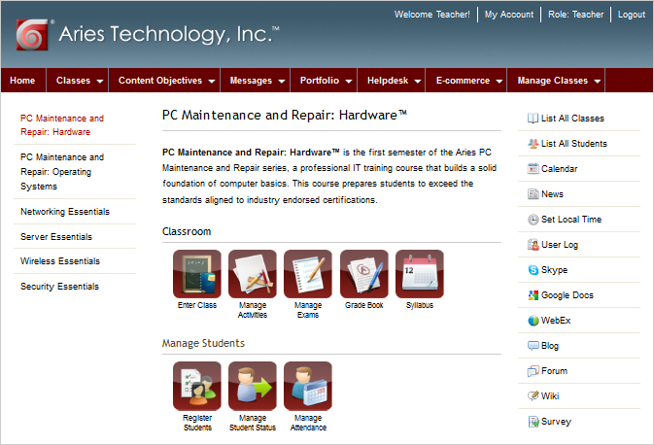Open the Manage Student Status icon

pos(253,386)
